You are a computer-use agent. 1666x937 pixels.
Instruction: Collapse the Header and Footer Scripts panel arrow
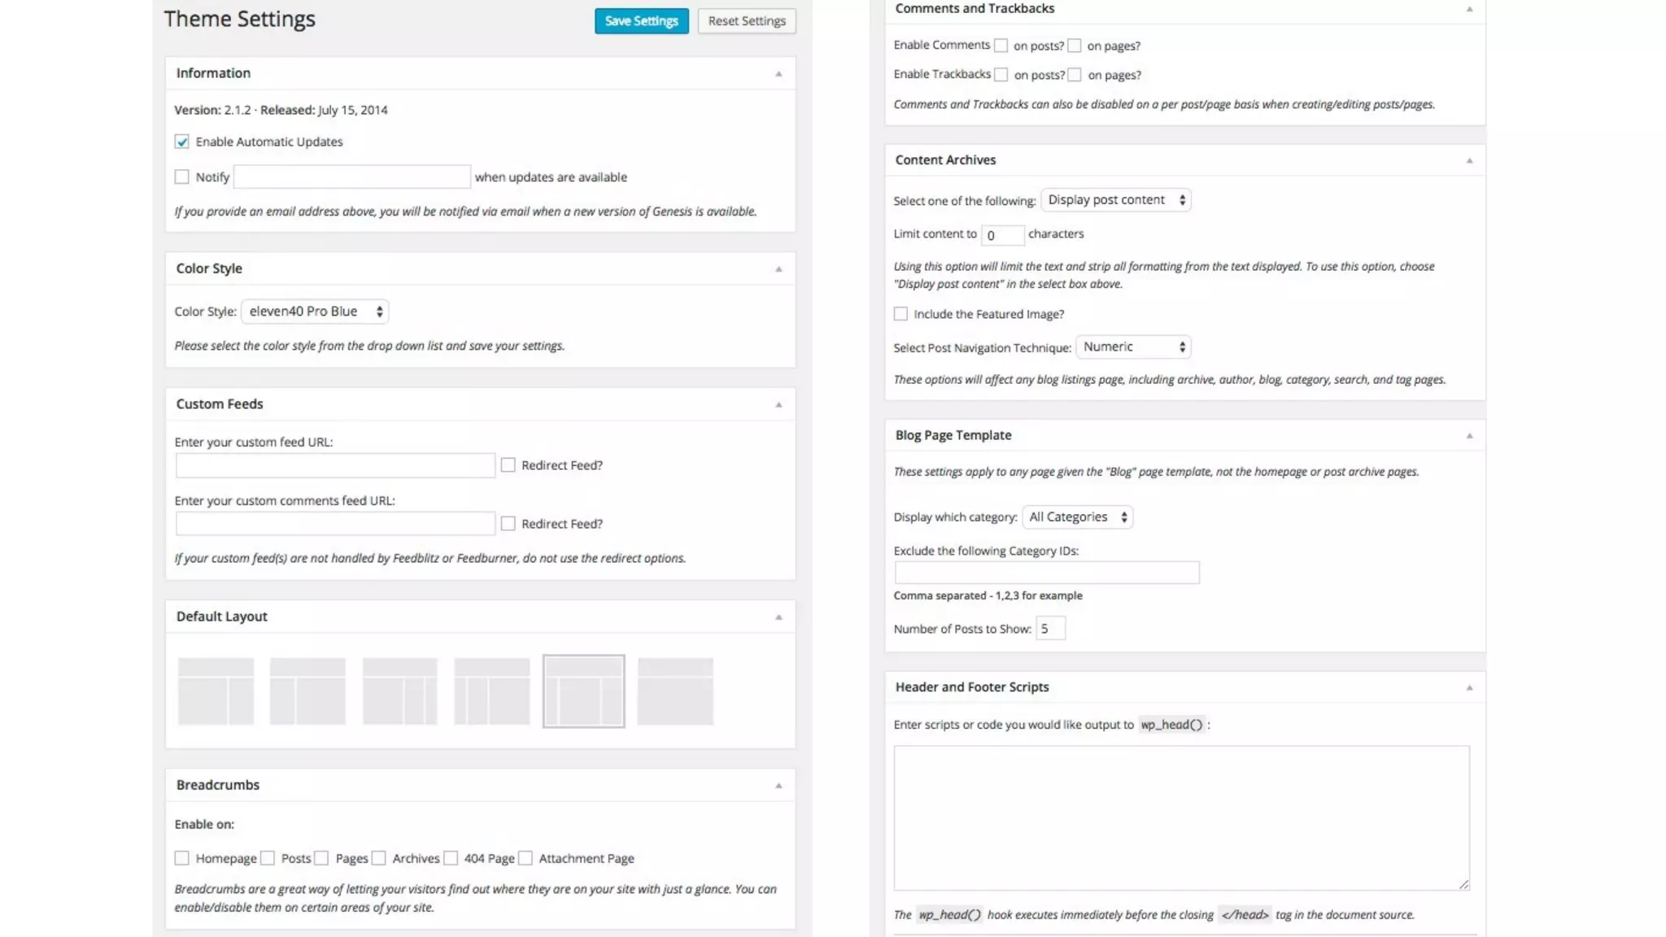[x=1469, y=688]
